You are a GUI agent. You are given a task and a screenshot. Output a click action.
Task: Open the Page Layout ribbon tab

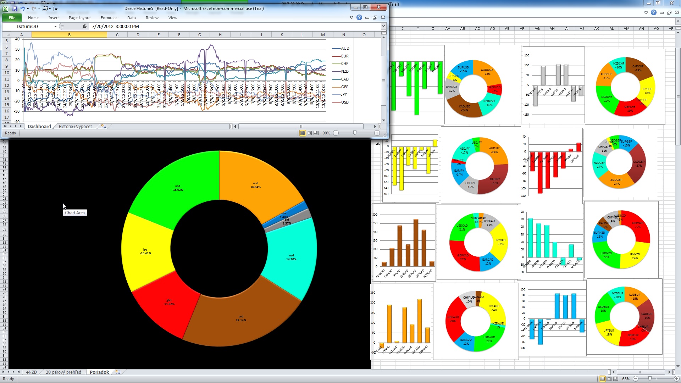[x=79, y=18]
